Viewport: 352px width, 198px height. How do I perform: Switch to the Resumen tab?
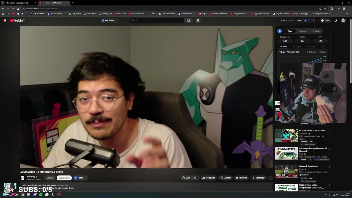coord(303,31)
